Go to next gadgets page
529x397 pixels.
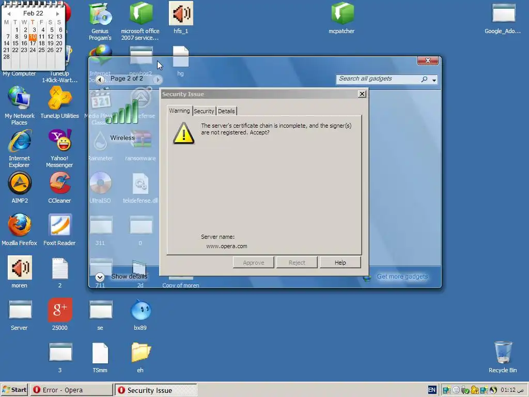point(158,80)
